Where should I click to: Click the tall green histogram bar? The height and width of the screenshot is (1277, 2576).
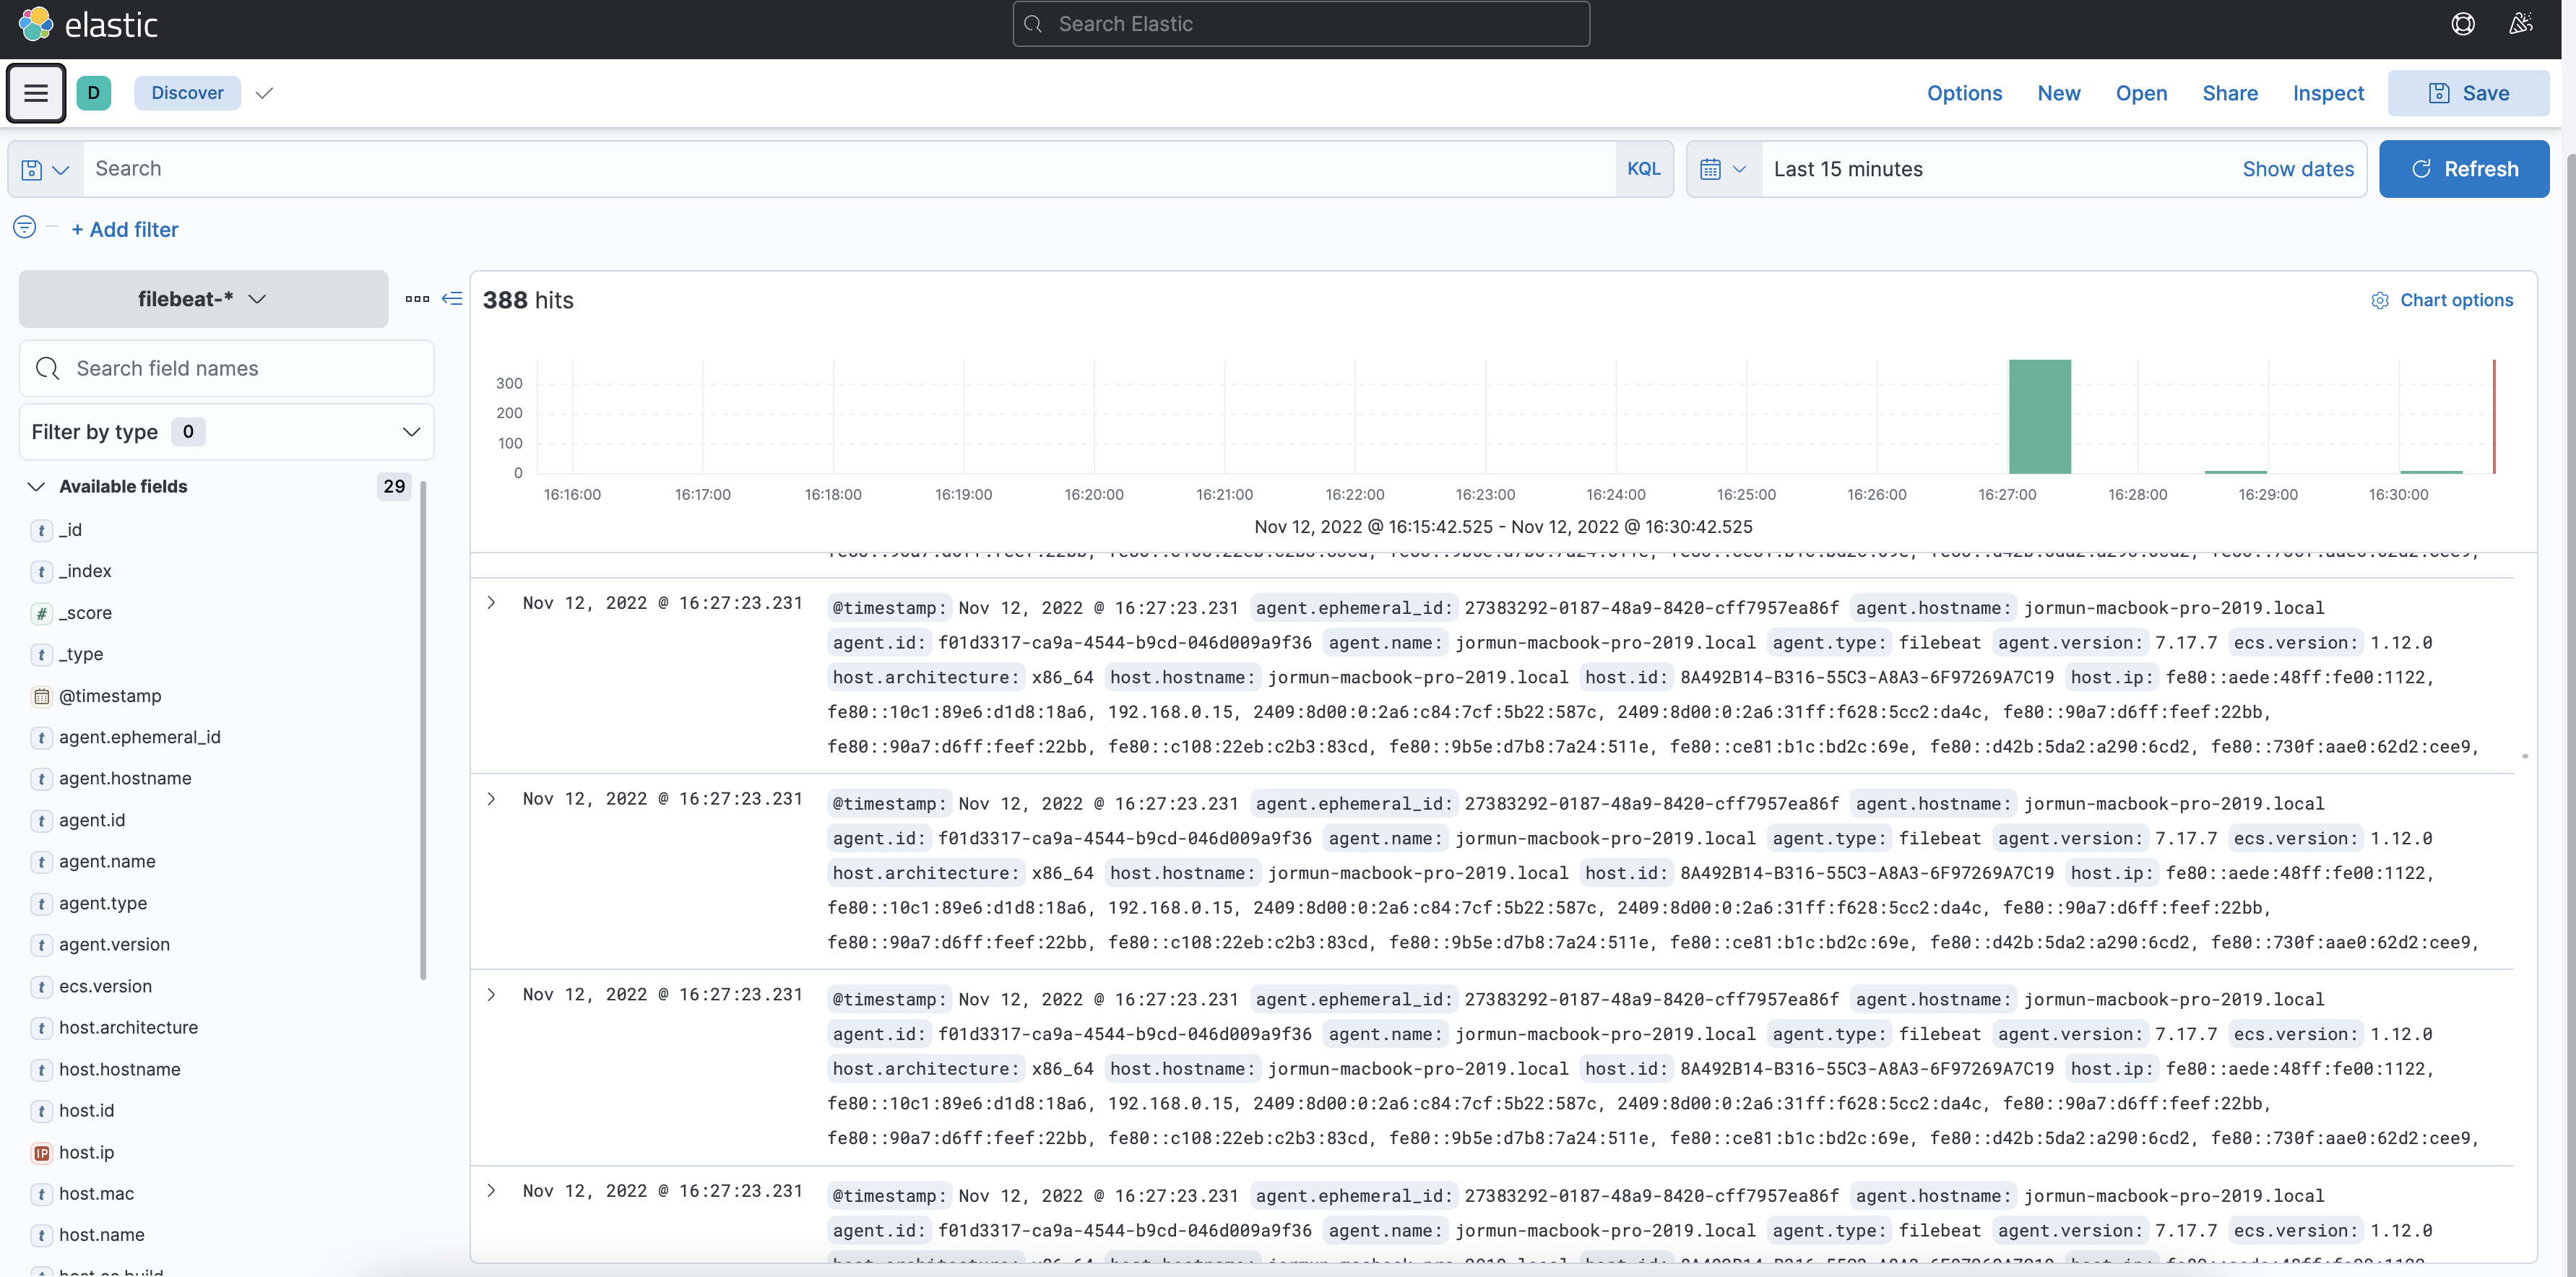(x=2040, y=416)
